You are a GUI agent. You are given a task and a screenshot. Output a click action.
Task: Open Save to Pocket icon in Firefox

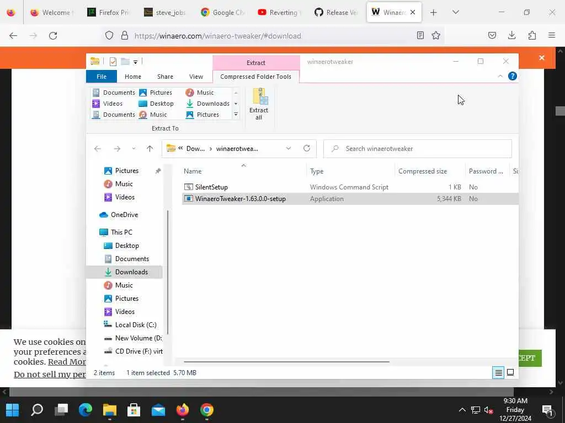click(x=492, y=35)
